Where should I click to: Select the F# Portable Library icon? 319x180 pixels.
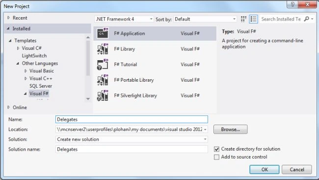coord(103,80)
